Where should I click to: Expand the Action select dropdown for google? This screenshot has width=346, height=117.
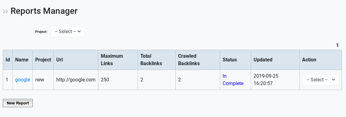point(320,80)
